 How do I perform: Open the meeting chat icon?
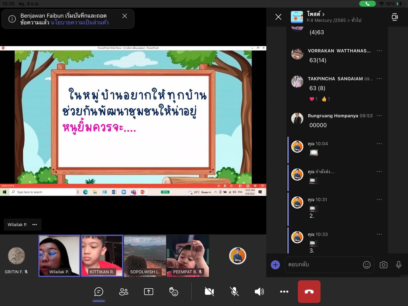98,292
